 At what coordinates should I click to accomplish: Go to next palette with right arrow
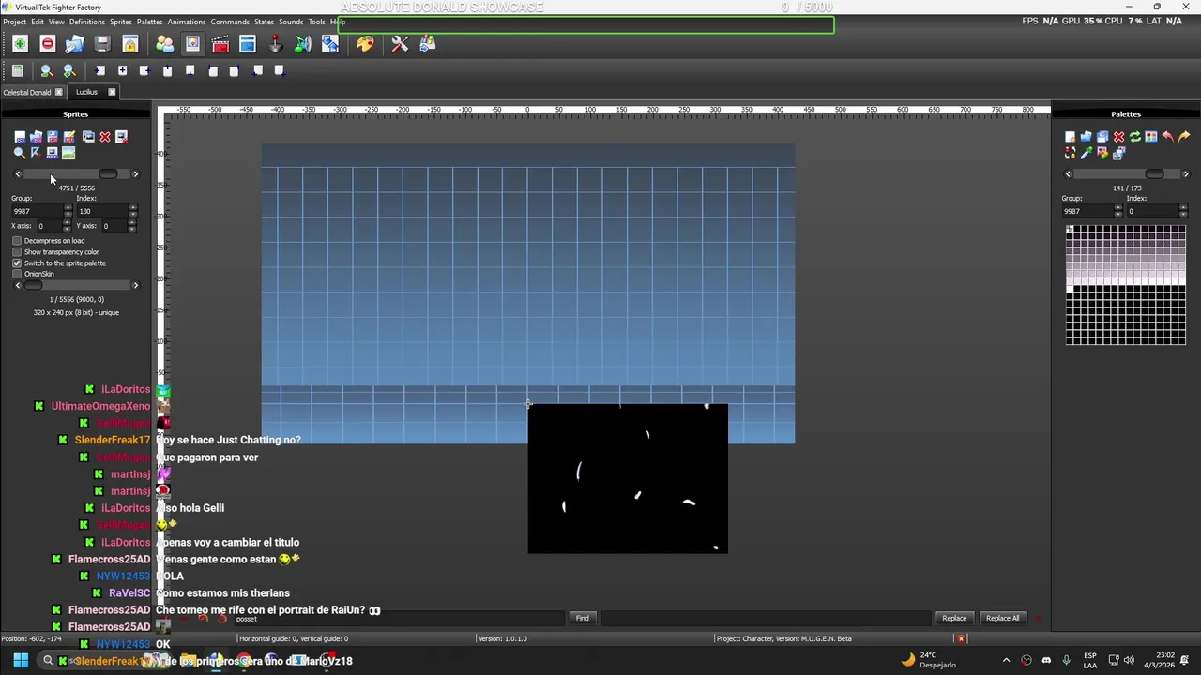[1185, 174]
